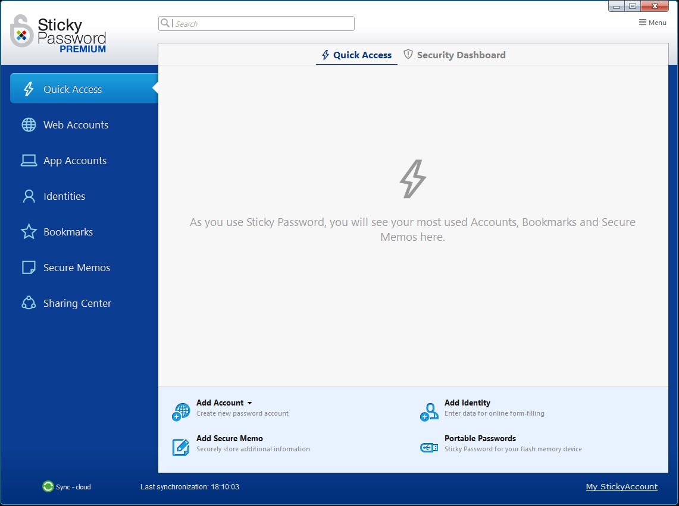This screenshot has width=679, height=506.
Task: Open Portable Passwords
Action: click(480, 438)
